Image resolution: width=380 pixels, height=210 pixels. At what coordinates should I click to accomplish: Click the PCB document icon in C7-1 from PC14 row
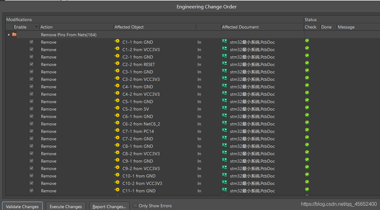click(225, 131)
